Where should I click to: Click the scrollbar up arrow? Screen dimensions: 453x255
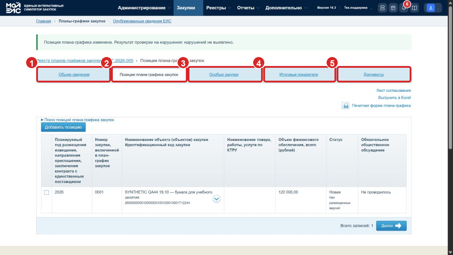click(450, 3)
